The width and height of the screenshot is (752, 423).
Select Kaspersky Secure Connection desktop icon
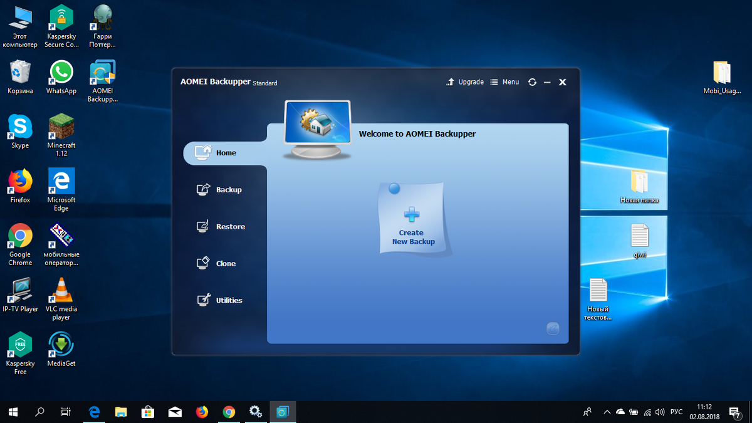pyautogui.click(x=61, y=27)
